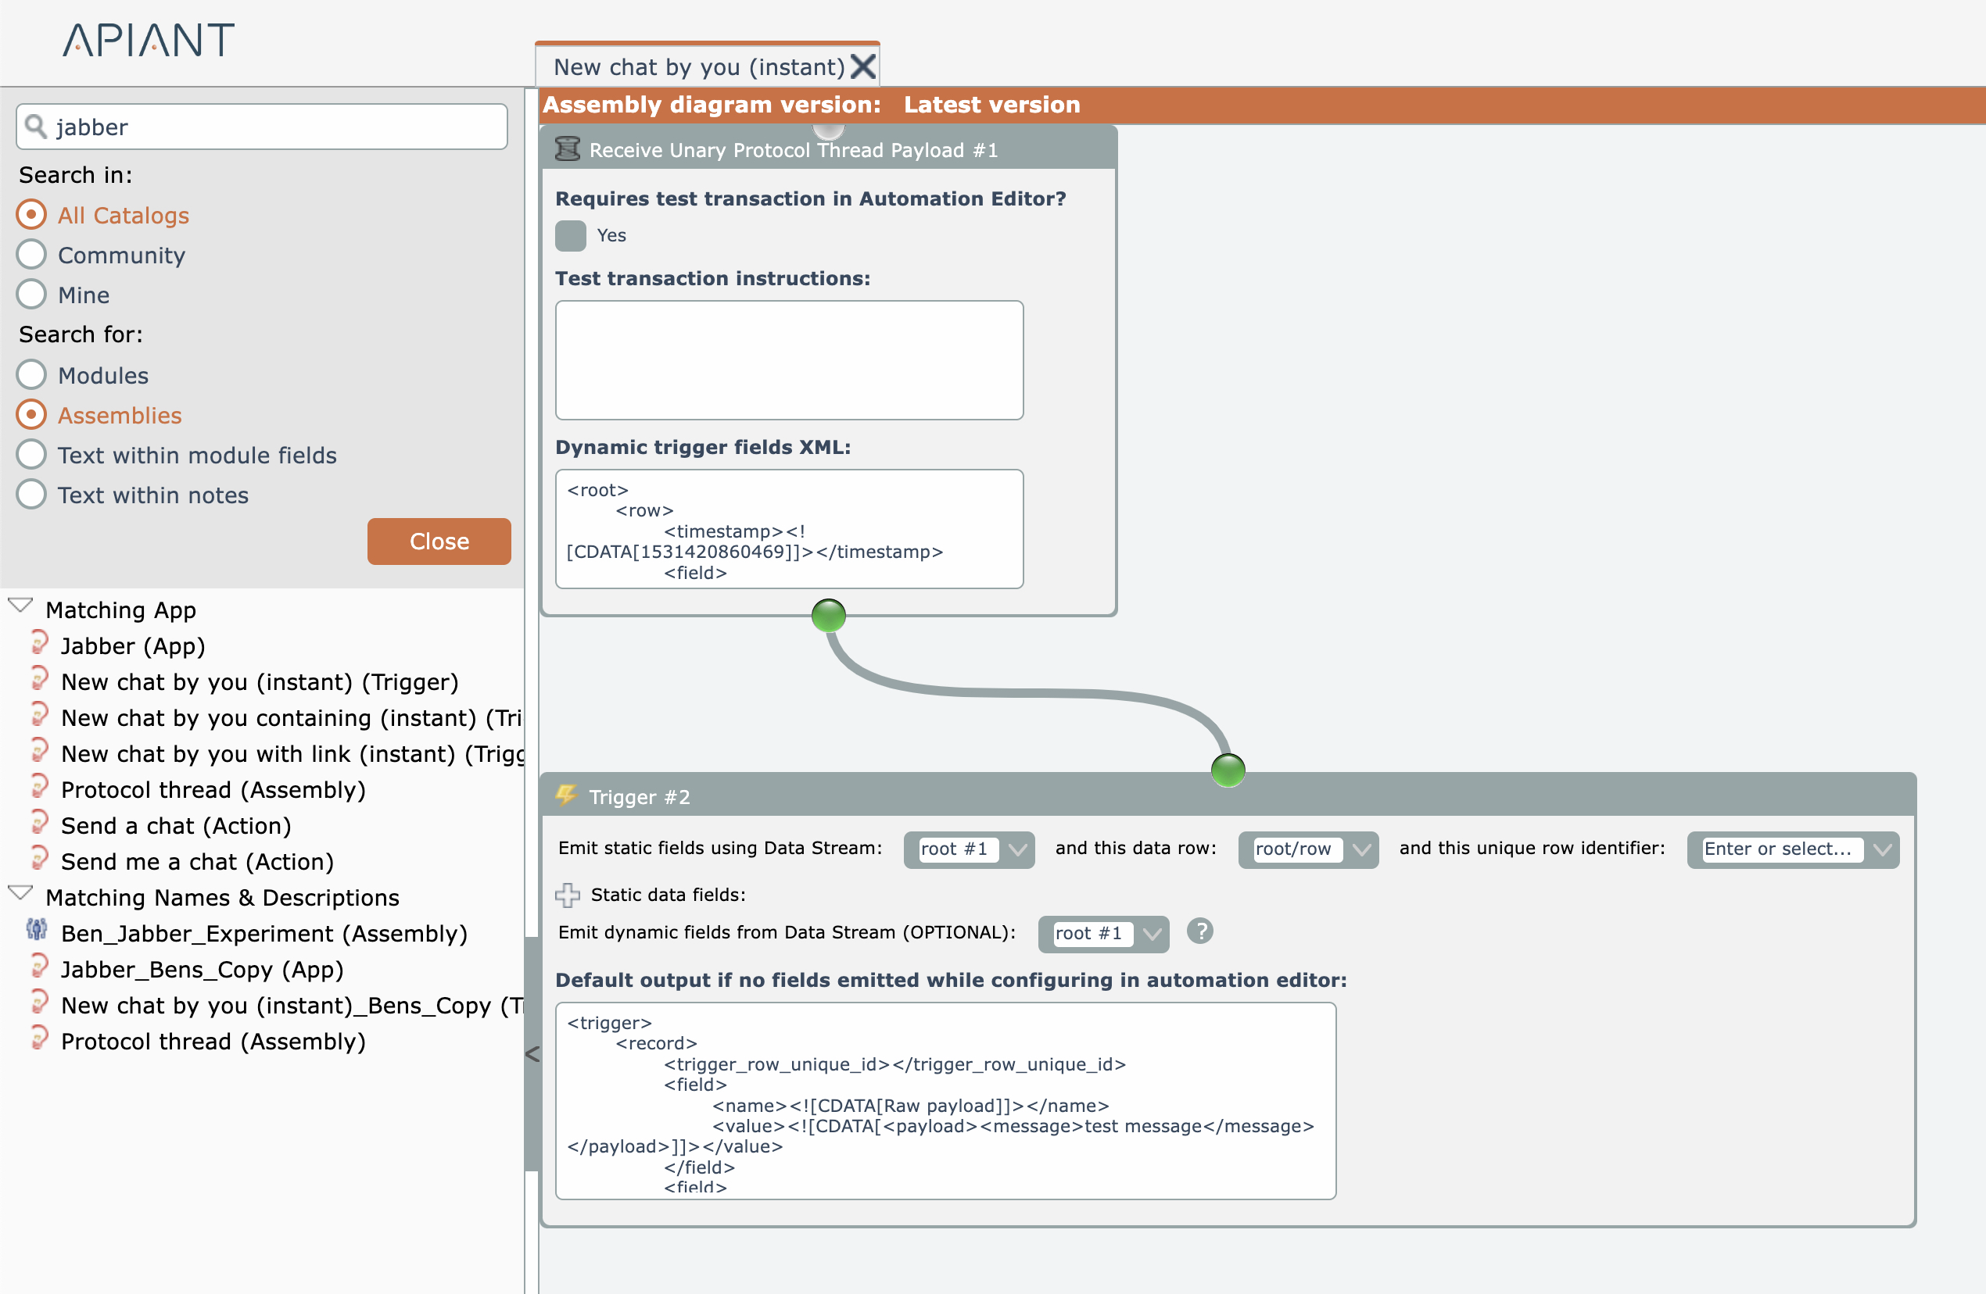Click the Trigger #2 lightning bolt icon
The image size is (1986, 1294).
tap(567, 795)
